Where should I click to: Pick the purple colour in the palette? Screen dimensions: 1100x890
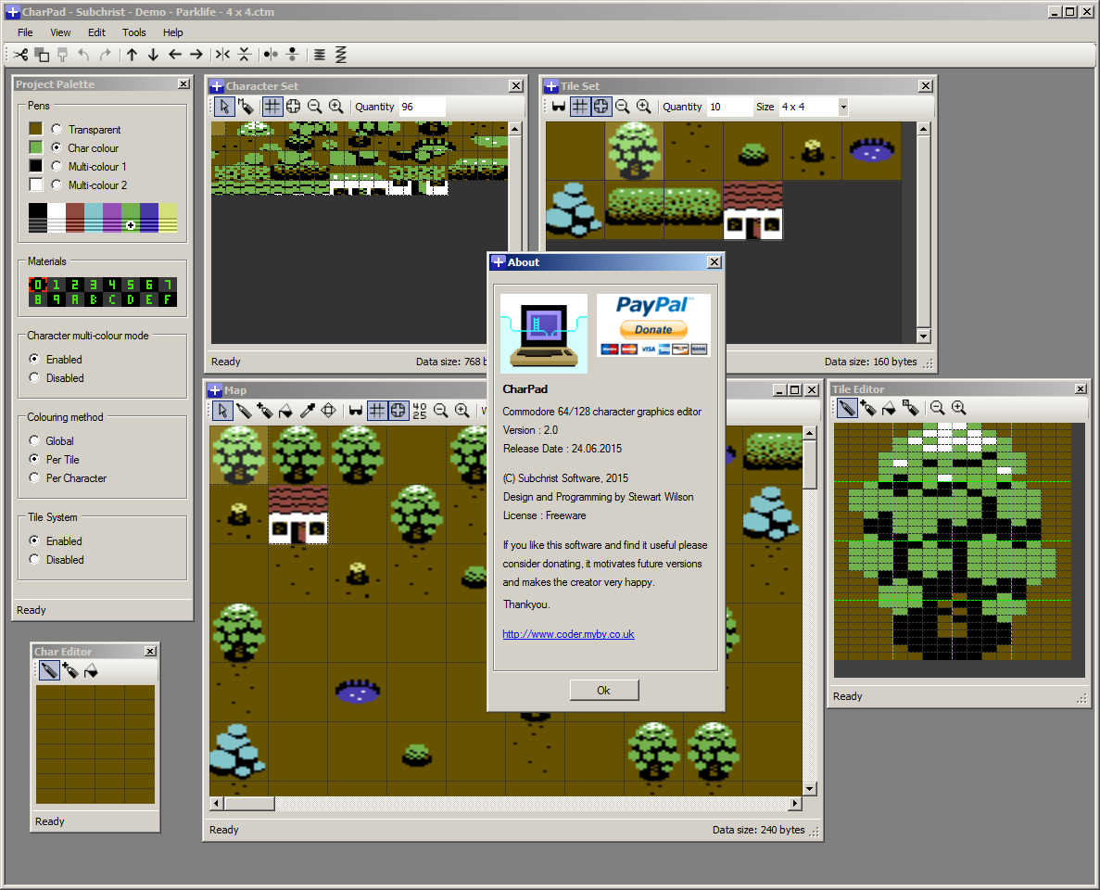coord(112,218)
